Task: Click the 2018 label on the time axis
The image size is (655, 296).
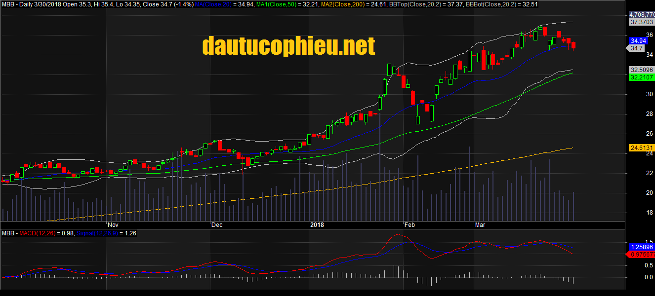Action: tap(316, 224)
